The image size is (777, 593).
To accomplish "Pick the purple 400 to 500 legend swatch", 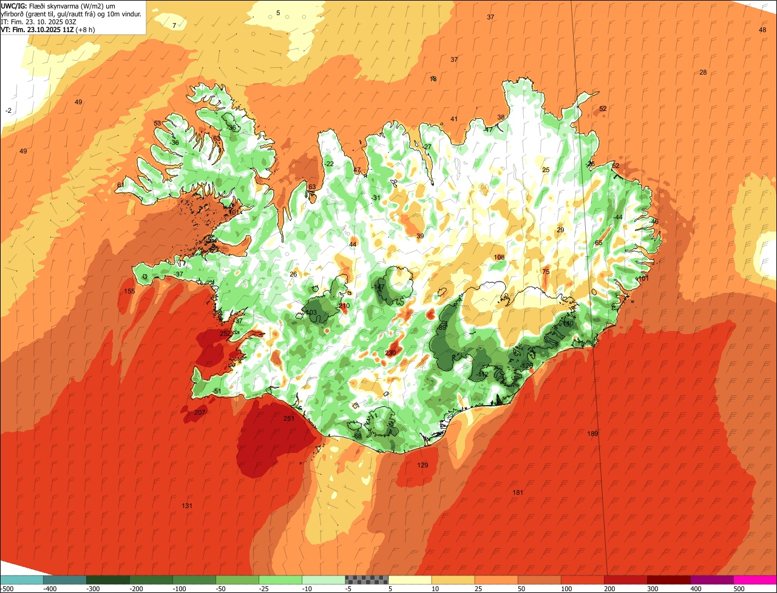I will 711,580.
